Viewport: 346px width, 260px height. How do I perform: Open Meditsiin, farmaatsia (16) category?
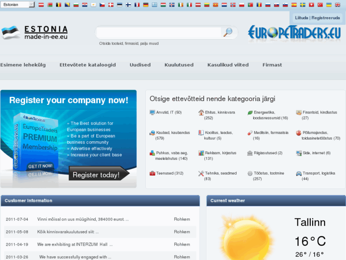point(271,135)
